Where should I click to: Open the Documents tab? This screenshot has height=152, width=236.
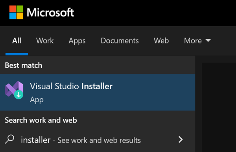click(x=120, y=41)
